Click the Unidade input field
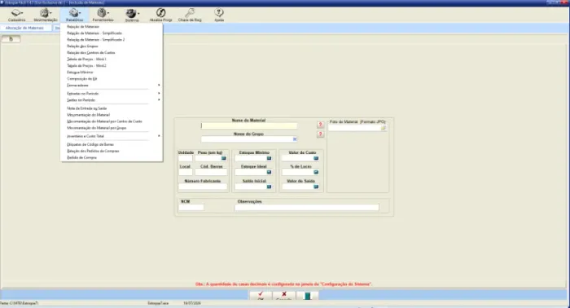 [186, 158]
